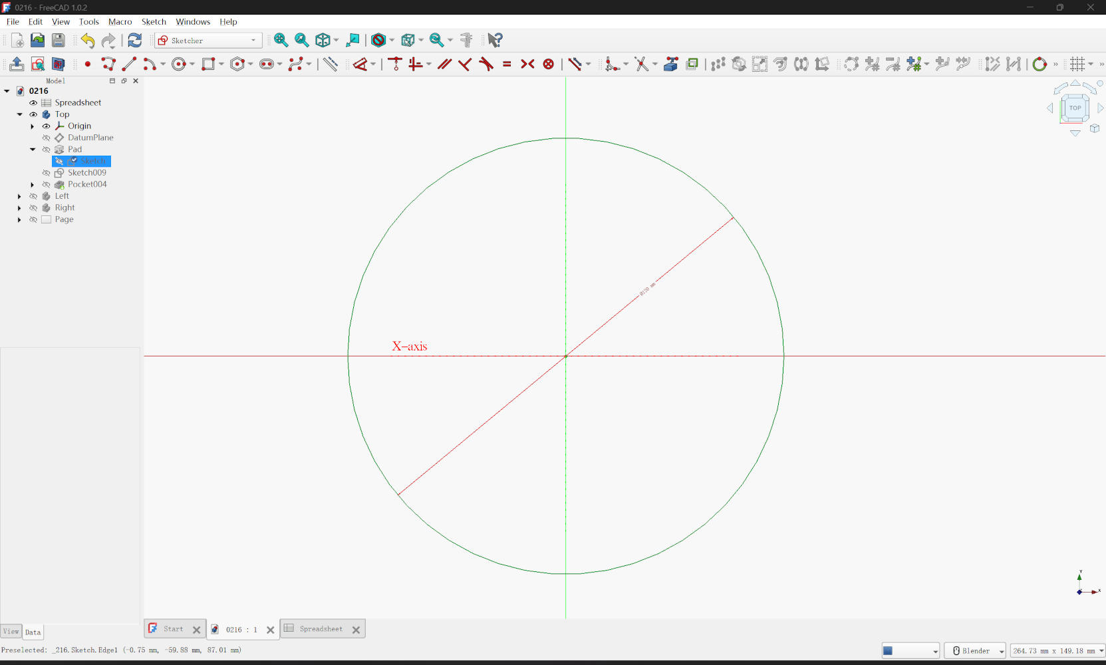
Task: Select the polyline tool
Action: 108,65
